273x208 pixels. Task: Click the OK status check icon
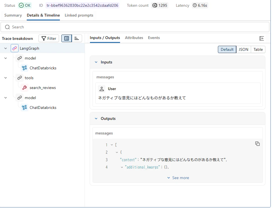point(21,5)
